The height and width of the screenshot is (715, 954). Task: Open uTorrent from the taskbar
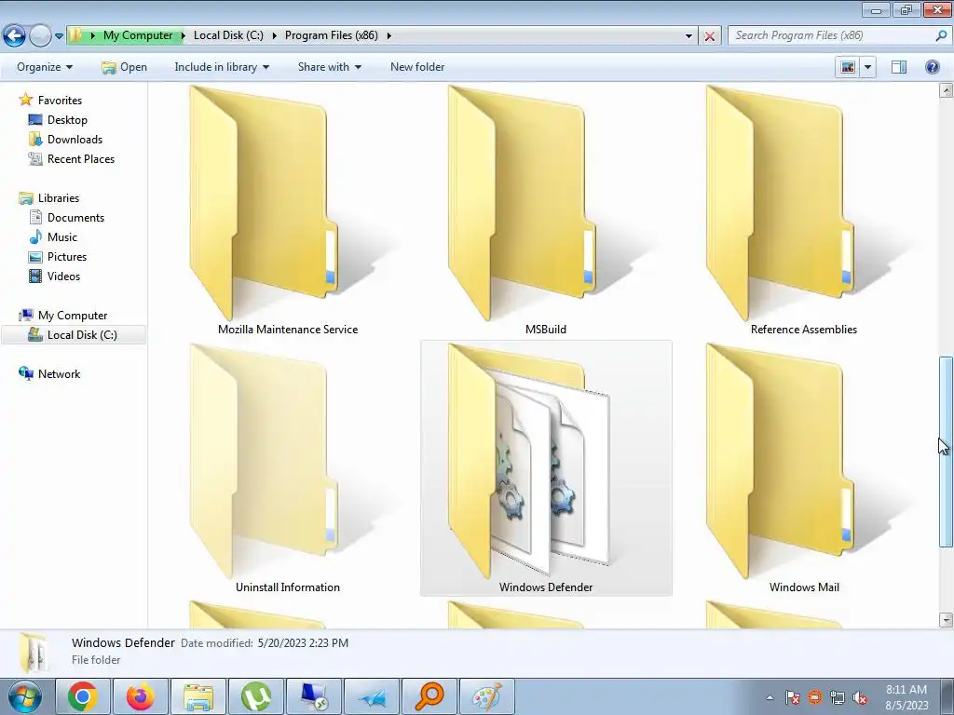256,696
